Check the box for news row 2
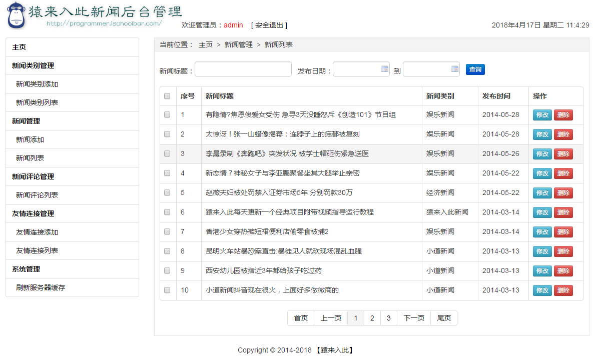 167,134
